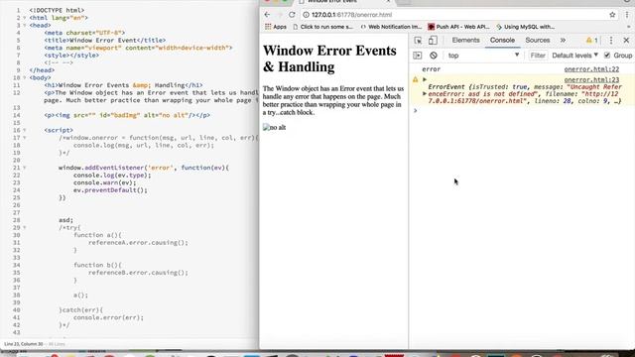635x357 pixels.
Task: Open the 'top' context dropdown
Action: point(483,56)
